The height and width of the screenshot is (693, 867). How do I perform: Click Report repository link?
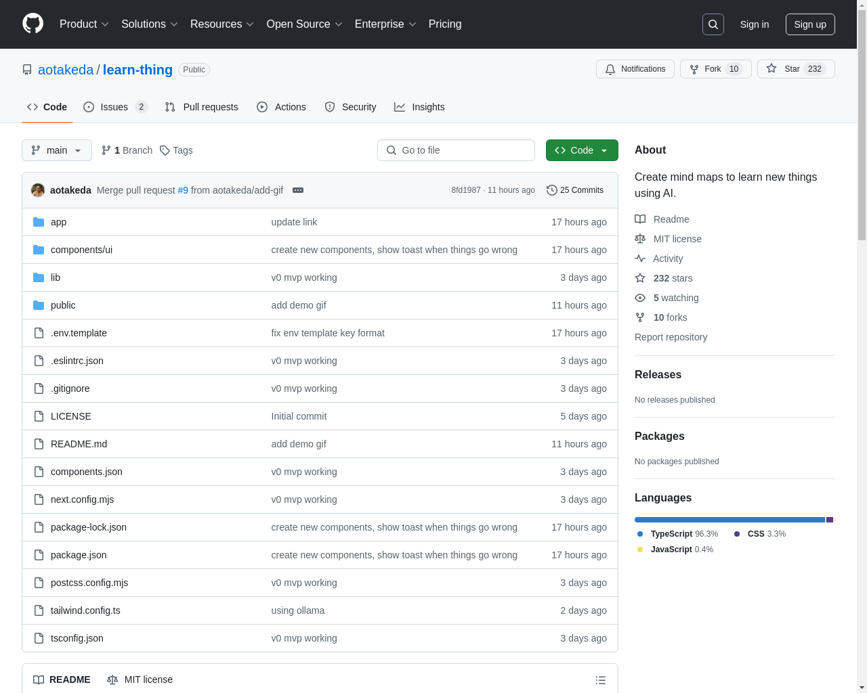671,337
